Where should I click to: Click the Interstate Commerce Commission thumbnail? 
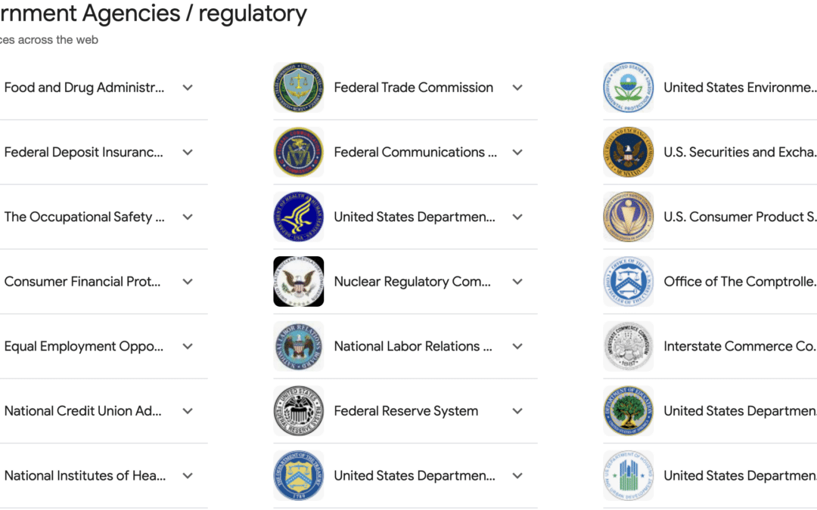[628, 346]
